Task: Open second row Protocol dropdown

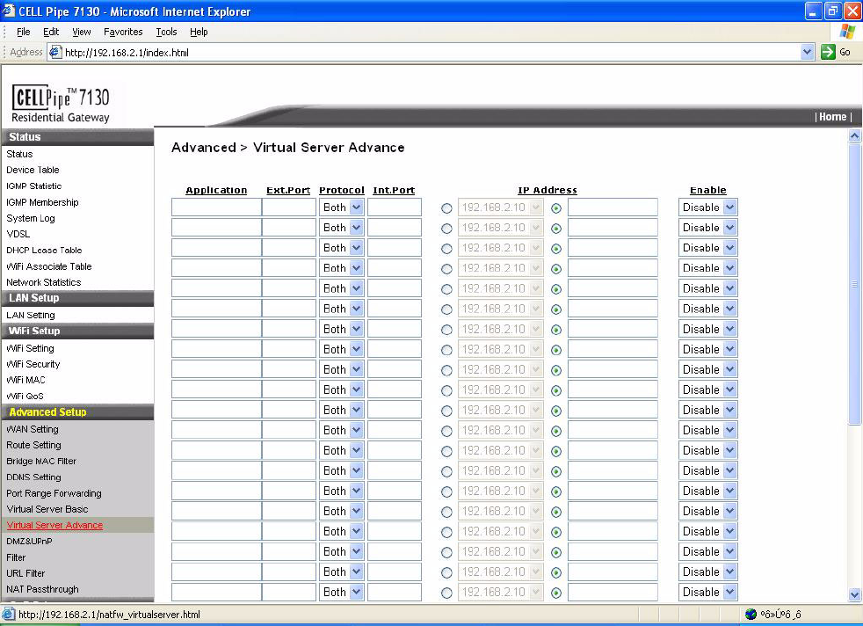Action: click(342, 228)
